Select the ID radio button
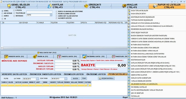The image size is (186, 99). [x=2, y=19]
